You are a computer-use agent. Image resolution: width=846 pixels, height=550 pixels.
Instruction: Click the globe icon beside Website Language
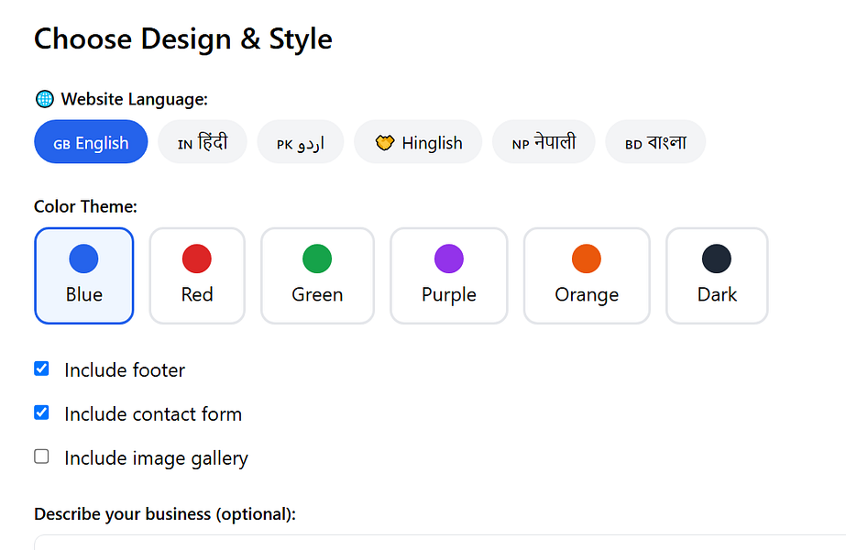coord(44,99)
